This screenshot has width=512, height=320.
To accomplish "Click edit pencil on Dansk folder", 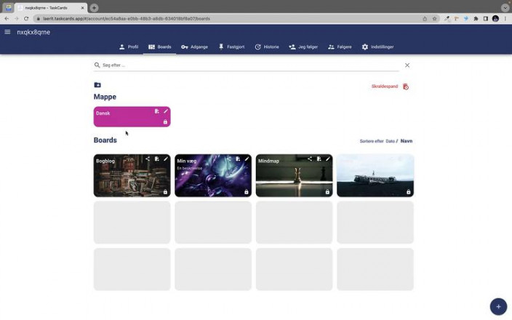I will point(166,111).
